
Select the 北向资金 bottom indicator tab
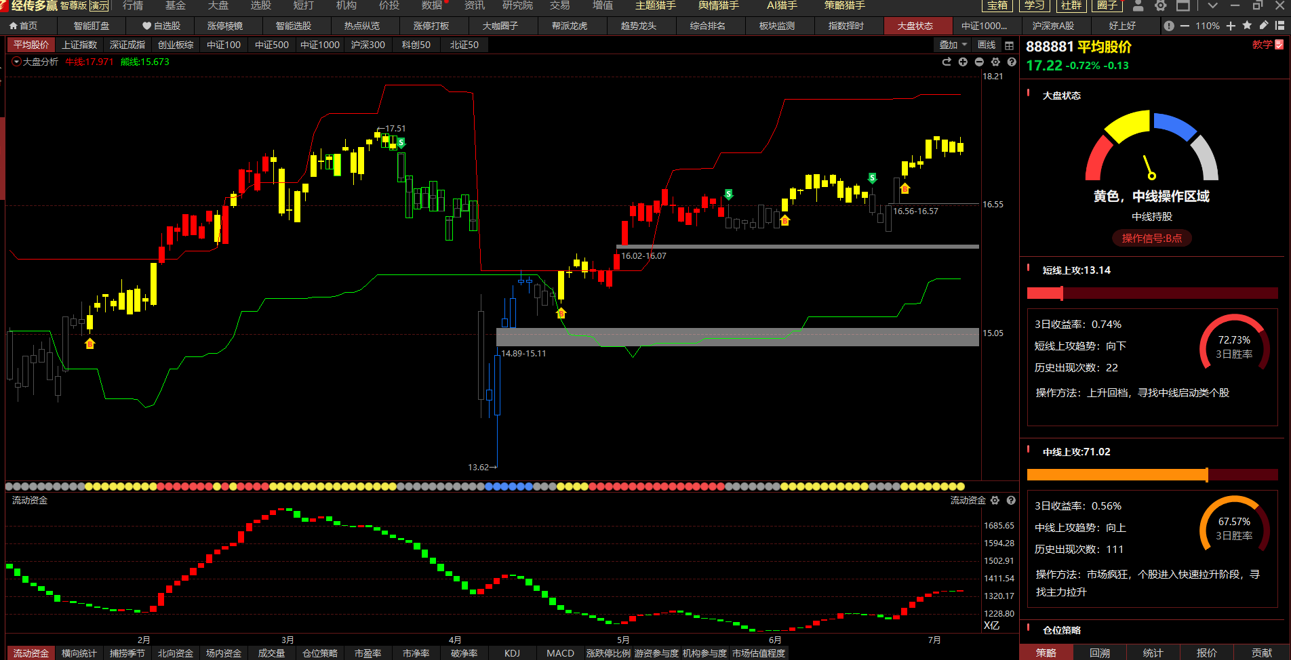click(x=176, y=653)
